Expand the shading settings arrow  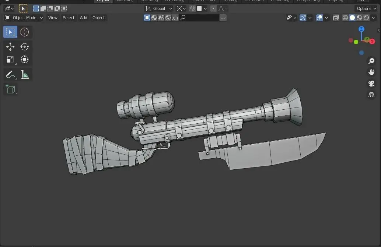(373, 18)
